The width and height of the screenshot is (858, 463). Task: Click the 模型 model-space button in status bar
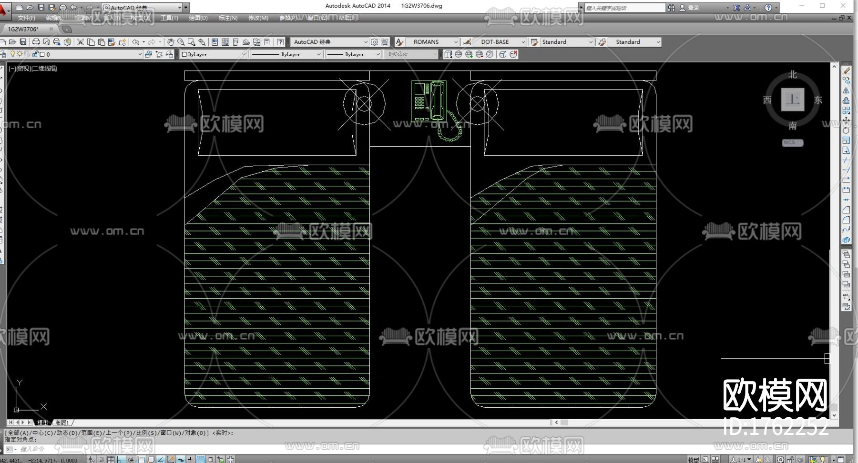coord(693,460)
